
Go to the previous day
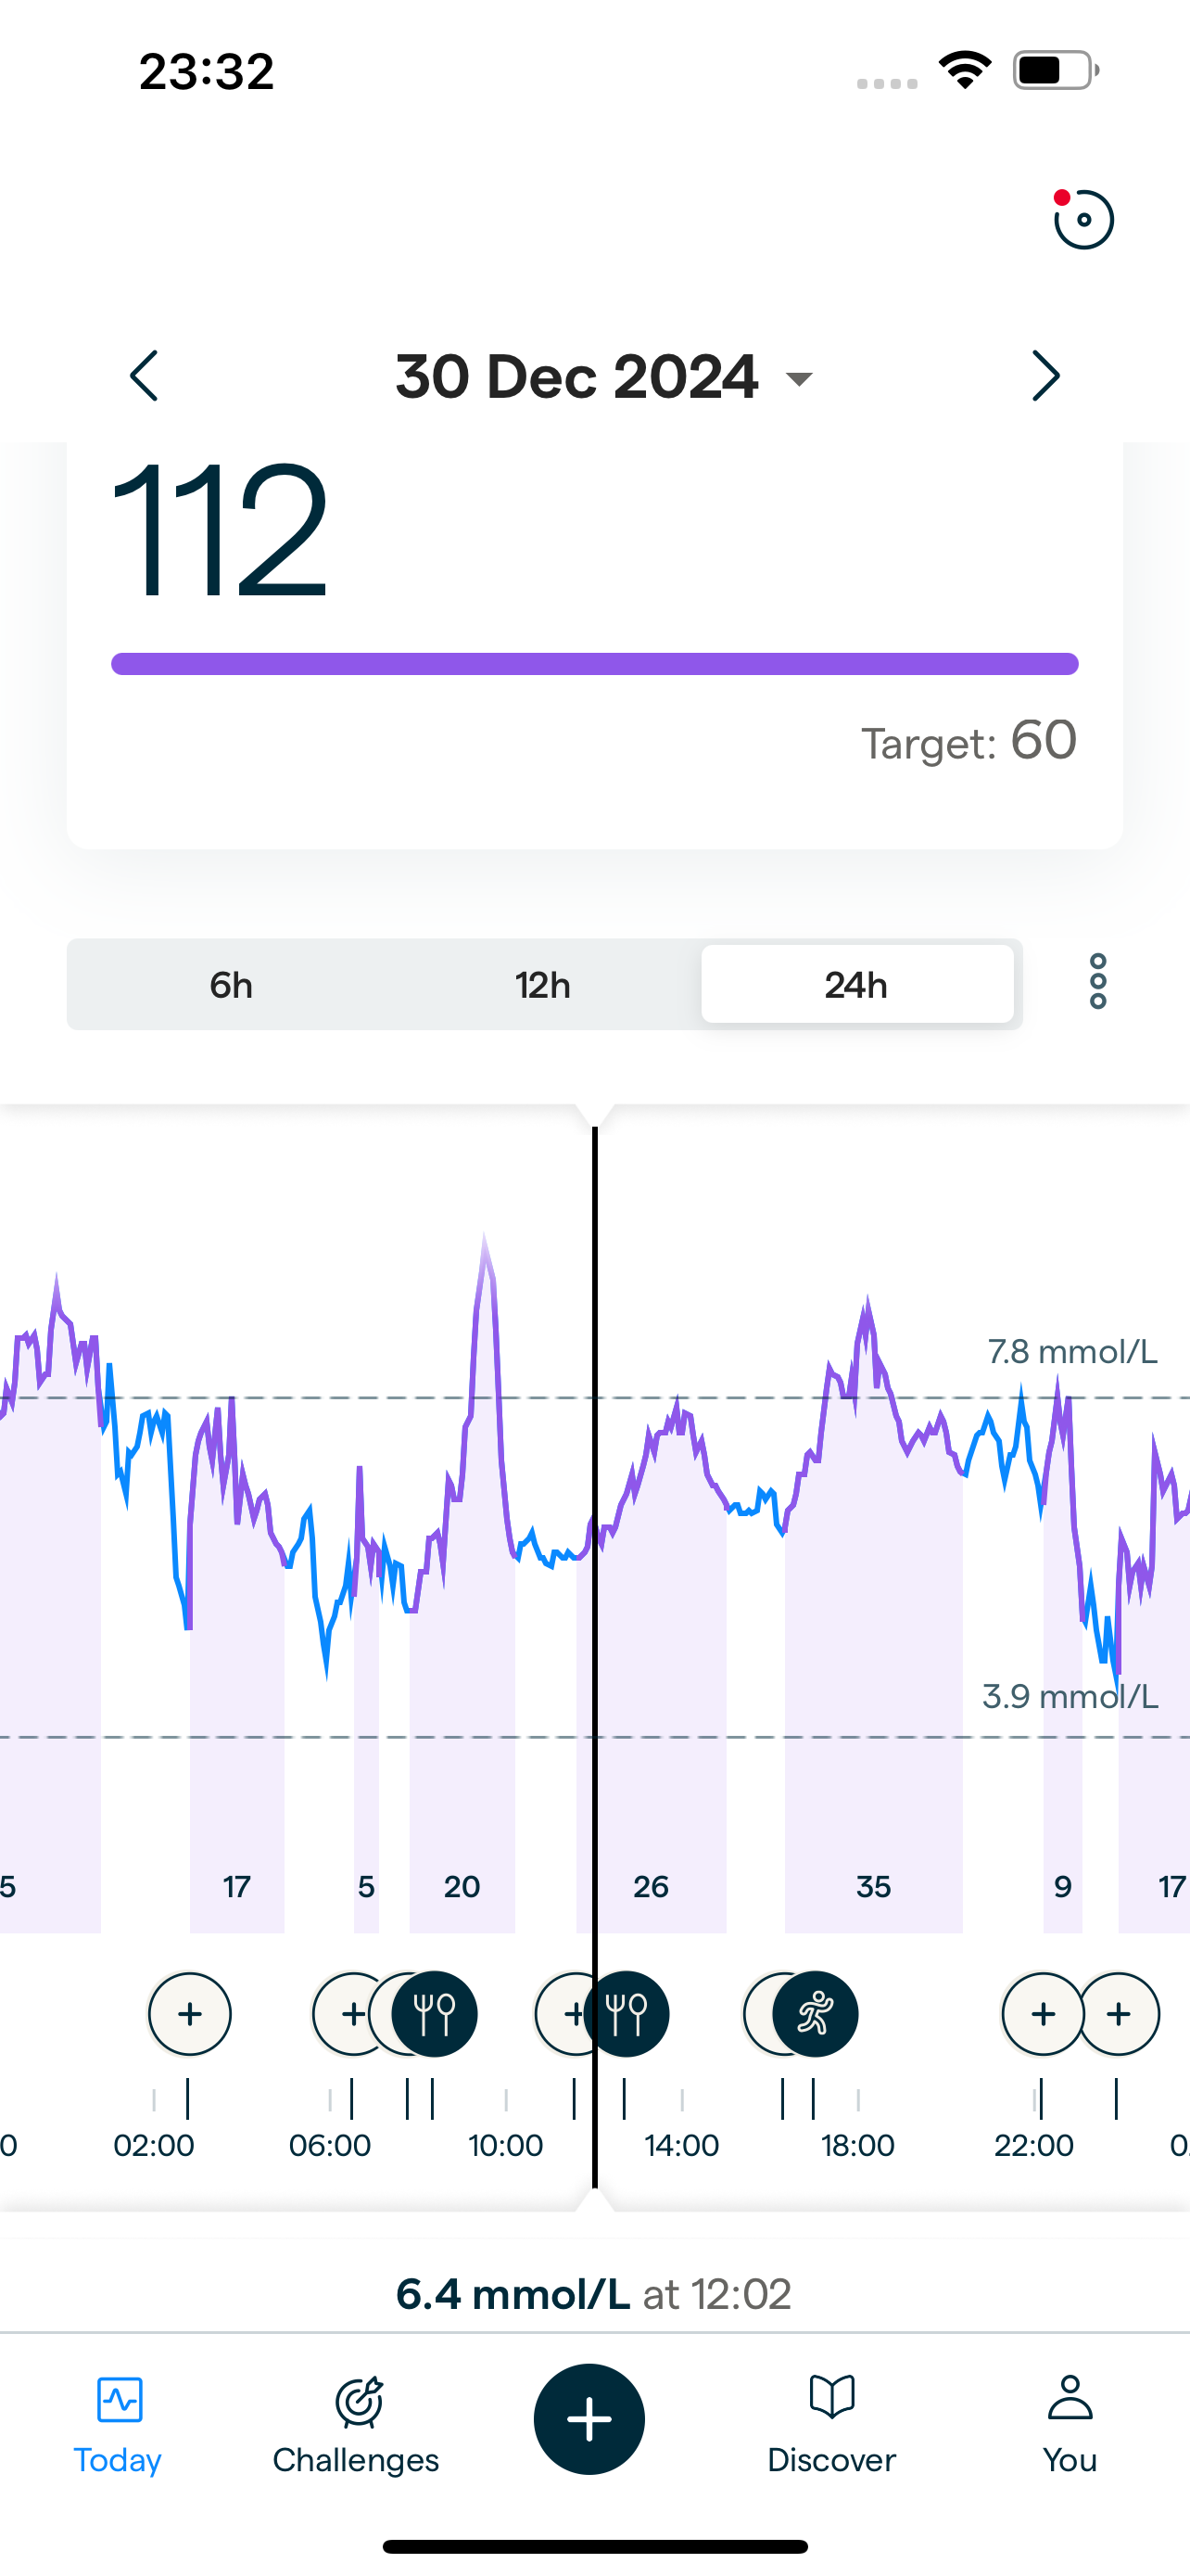(x=144, y=376)
